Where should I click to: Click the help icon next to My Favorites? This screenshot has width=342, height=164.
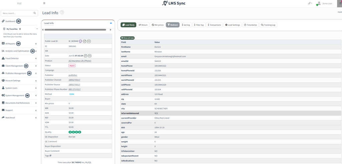pos(20,29)
